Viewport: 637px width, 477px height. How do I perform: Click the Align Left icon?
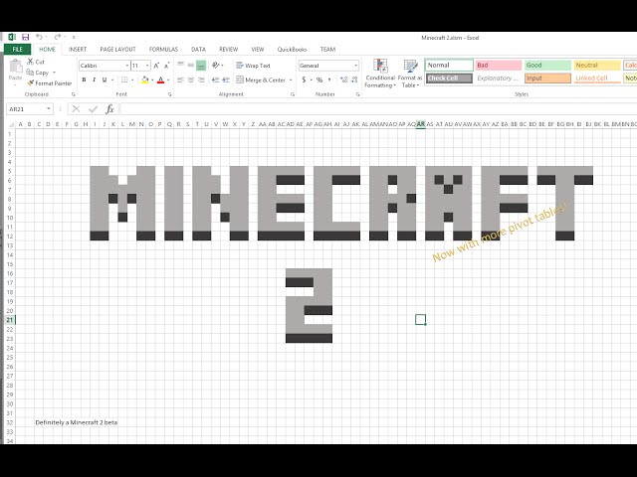(180, 79)
